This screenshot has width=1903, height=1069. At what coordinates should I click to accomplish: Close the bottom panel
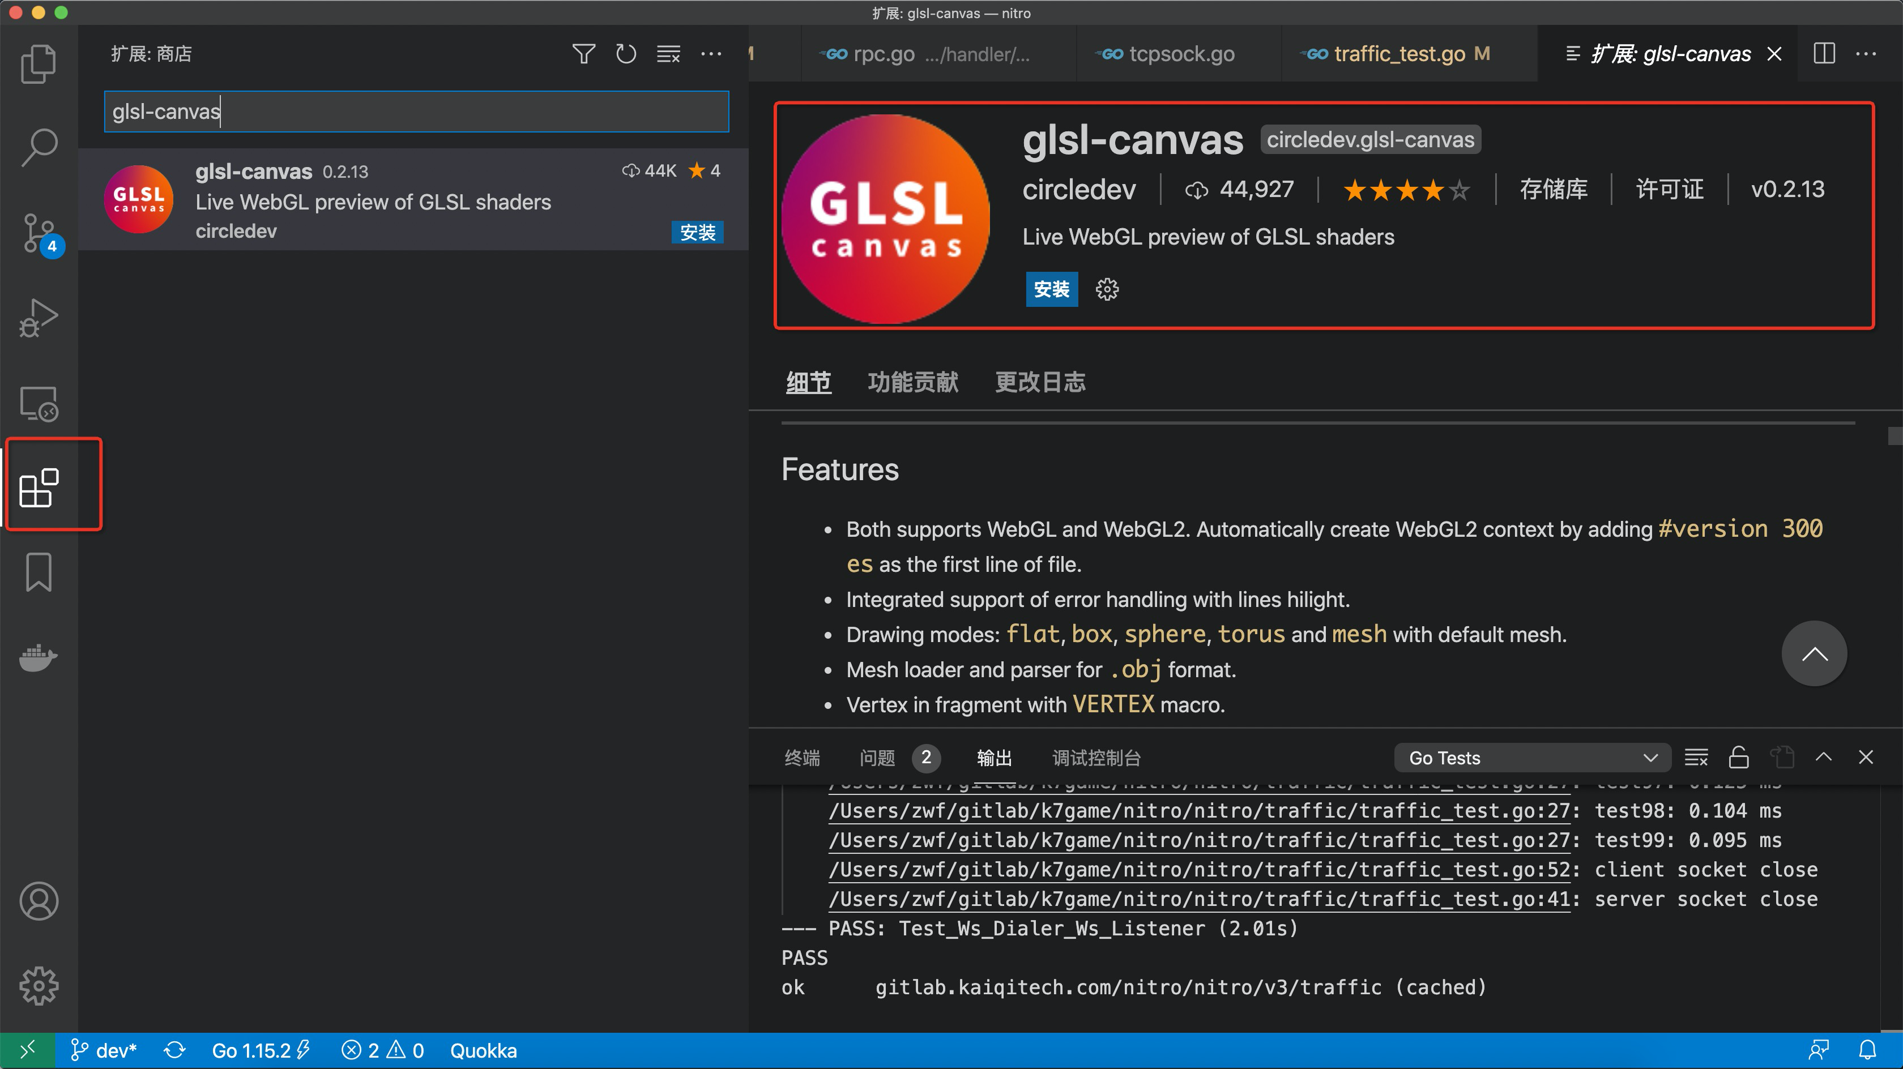[1866, 756]
